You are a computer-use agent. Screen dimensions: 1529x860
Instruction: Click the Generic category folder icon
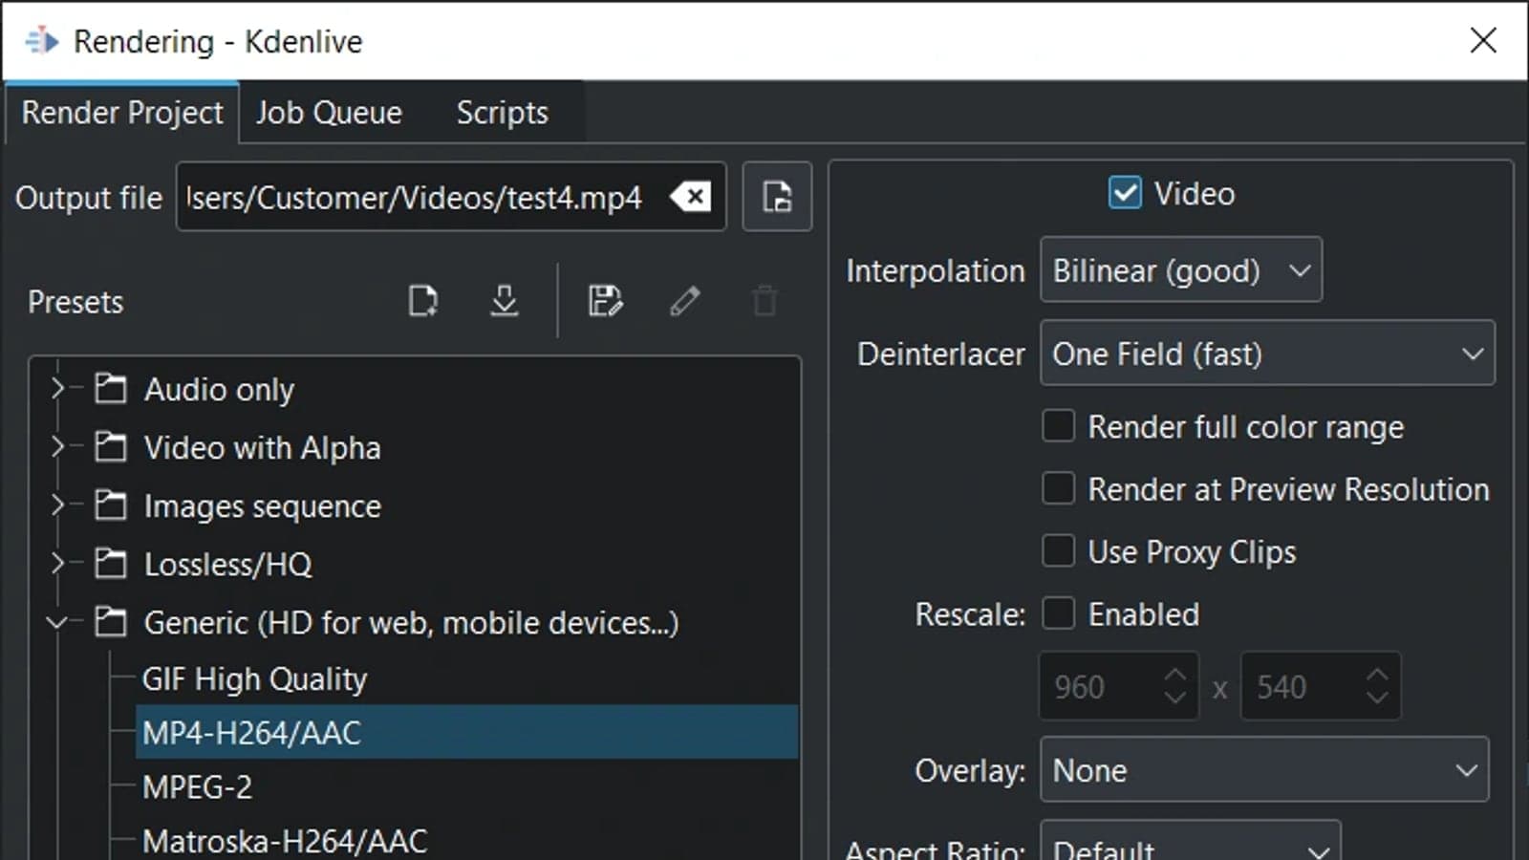(x=111, y=623)
